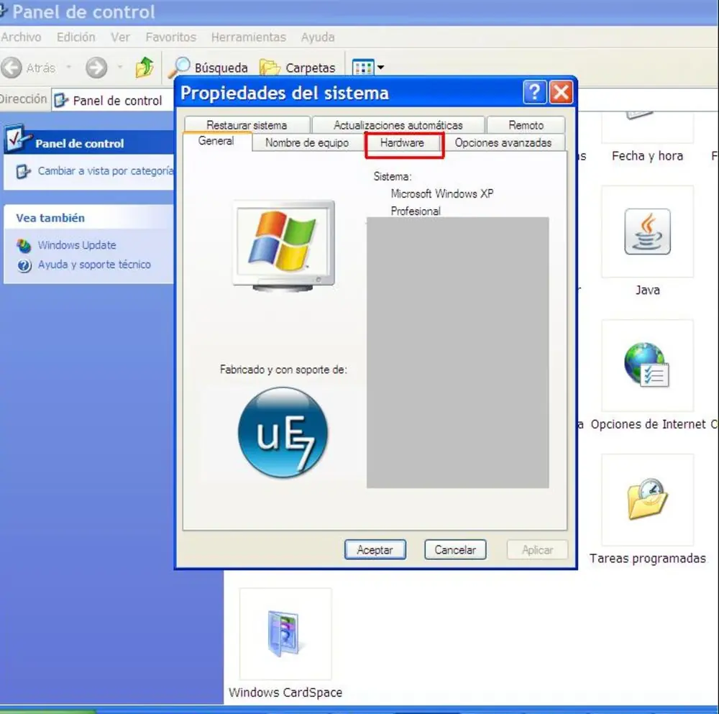Click the Panel de control address field
The image size is (719, 714).
click(x=112, y=101)
